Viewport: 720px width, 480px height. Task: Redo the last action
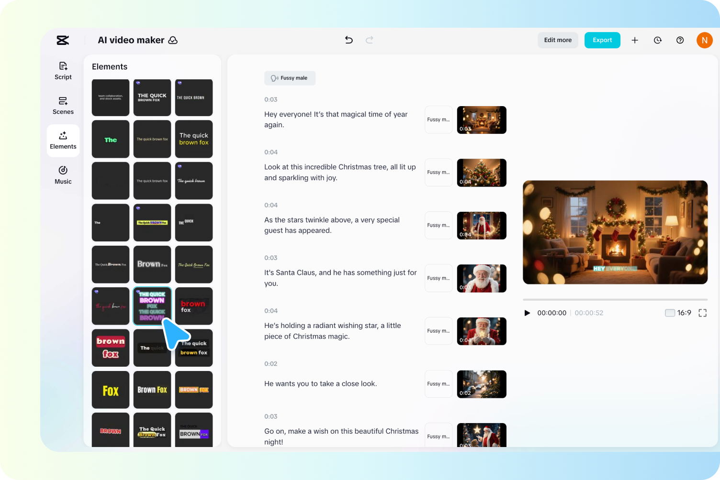pos(369,40)
